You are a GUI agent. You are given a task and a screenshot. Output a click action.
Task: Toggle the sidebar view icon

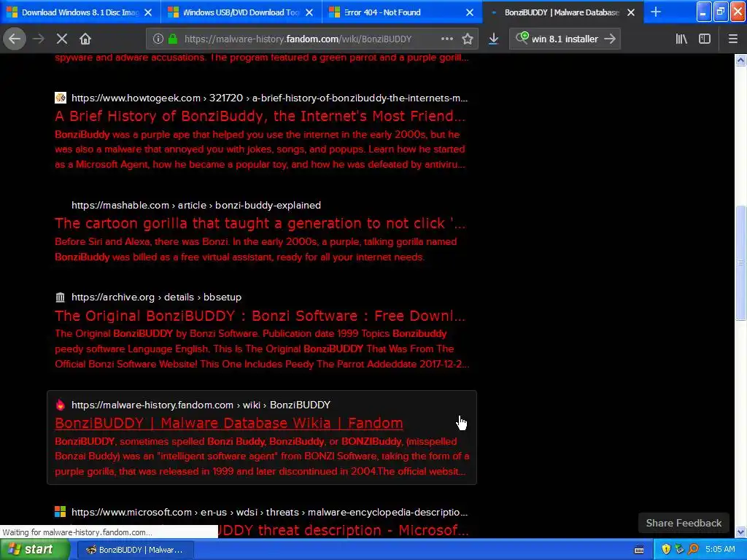705,39
